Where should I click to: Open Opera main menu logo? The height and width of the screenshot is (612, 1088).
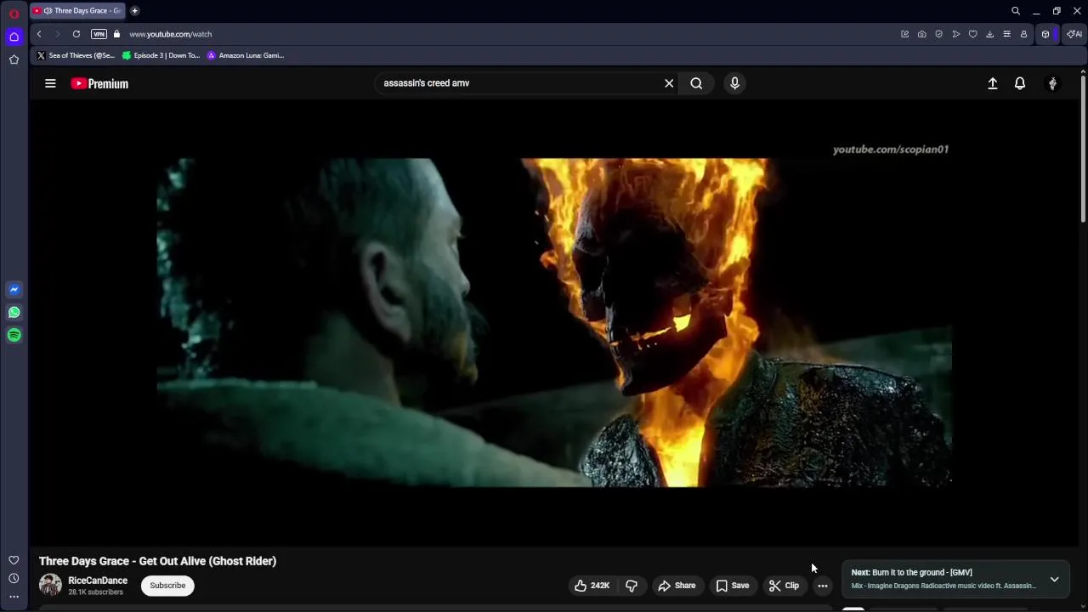[x=14, y=14]
